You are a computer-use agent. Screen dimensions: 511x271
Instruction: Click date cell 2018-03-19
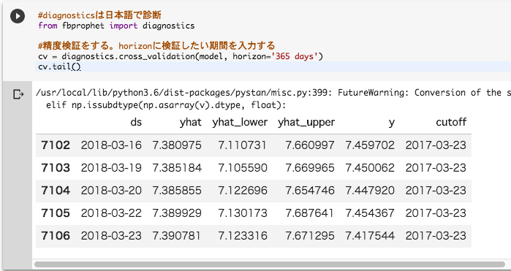(111, 168)
